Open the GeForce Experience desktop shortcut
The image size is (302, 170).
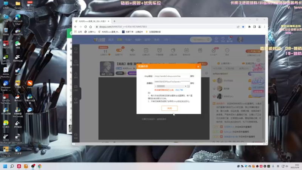pyautogui.click(x=6, y=58)
